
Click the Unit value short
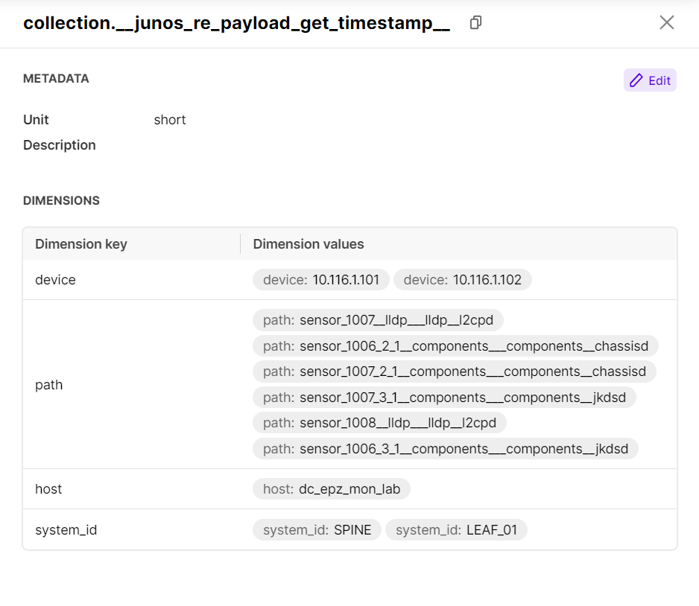tap(170, 120)
